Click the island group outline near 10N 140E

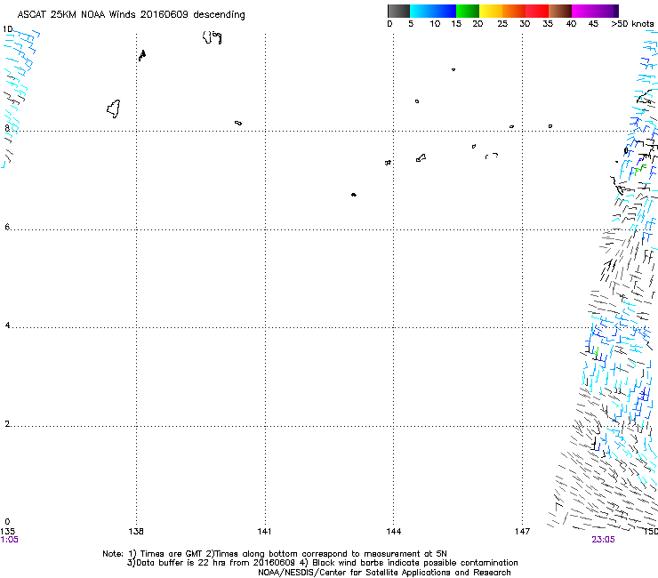(212, 37)
